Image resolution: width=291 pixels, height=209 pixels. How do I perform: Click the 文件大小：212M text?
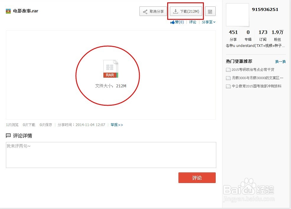(x=111, y=86)
